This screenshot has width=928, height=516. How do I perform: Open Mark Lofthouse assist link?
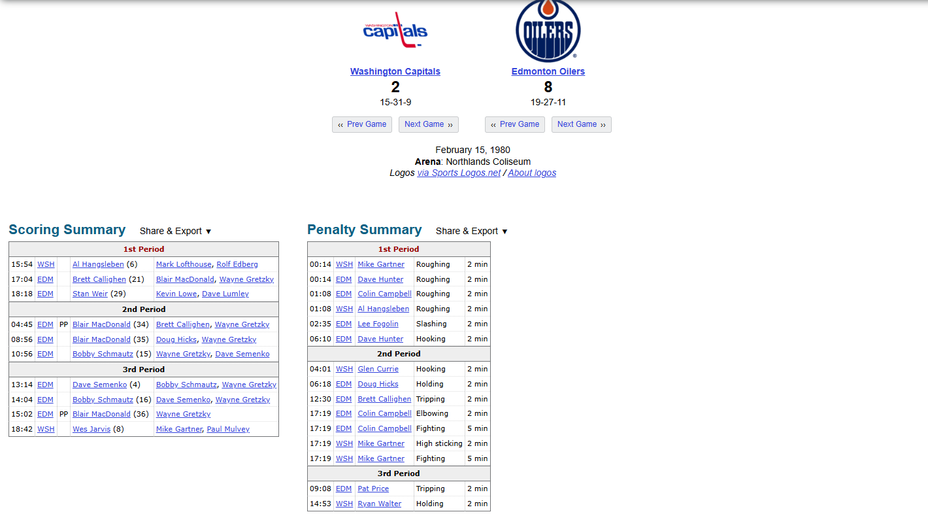pos(184,264)
